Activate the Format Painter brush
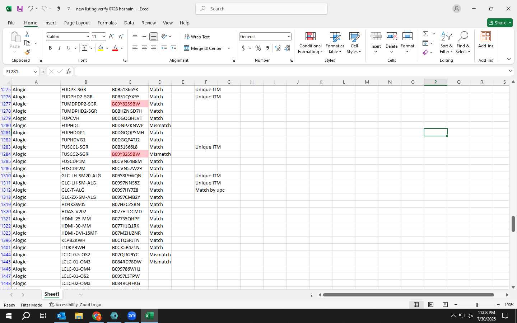The height and width of the screenshot is (323, 517). point(27,52)
